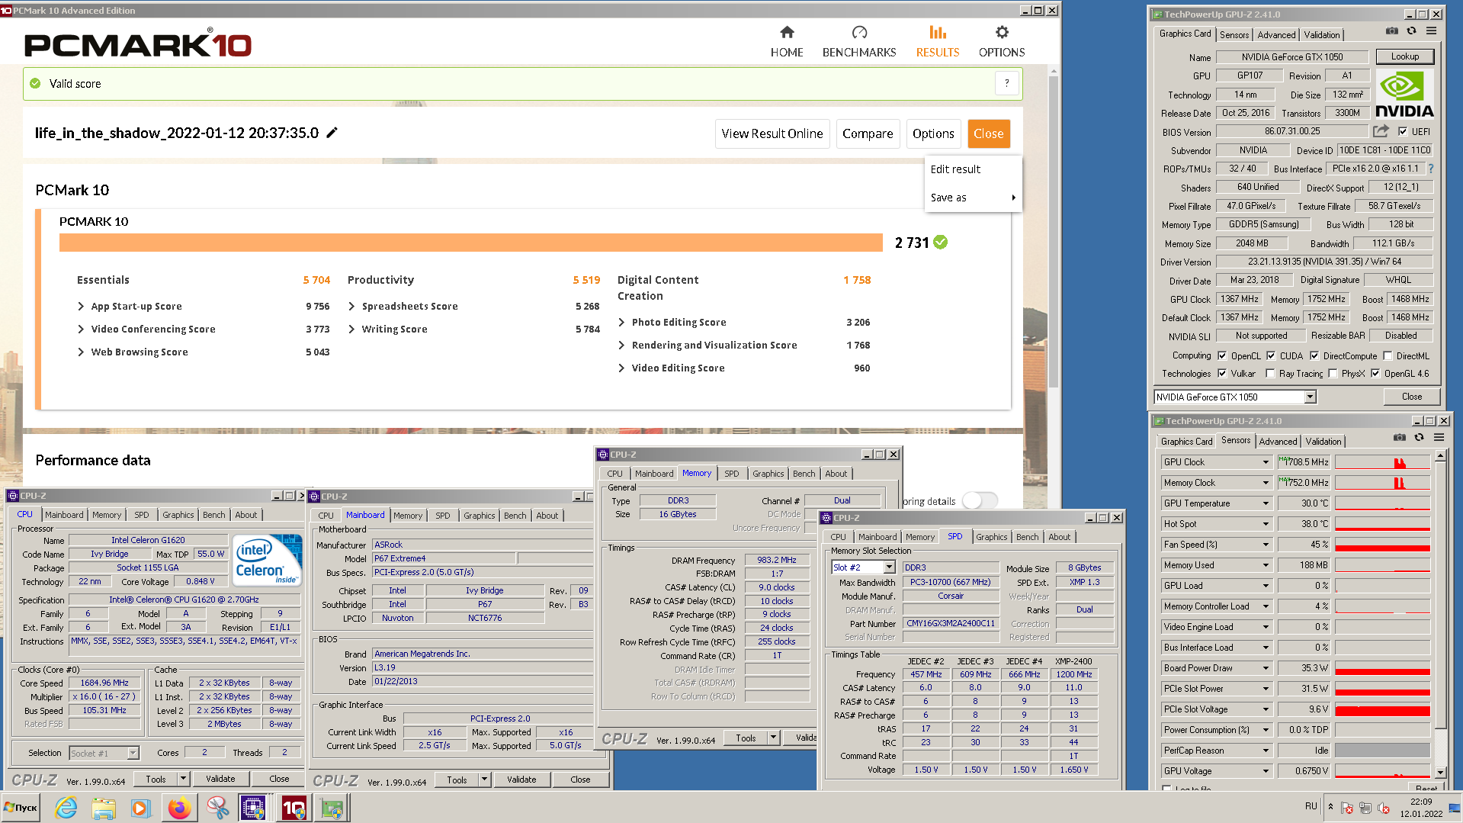Click the bus interface question mark in GPU-Z

tap(1430, 169)
